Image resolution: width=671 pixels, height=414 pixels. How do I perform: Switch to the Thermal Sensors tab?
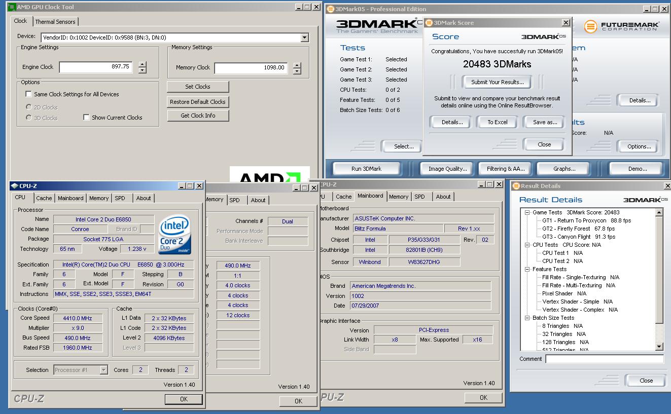click(55, 22)
